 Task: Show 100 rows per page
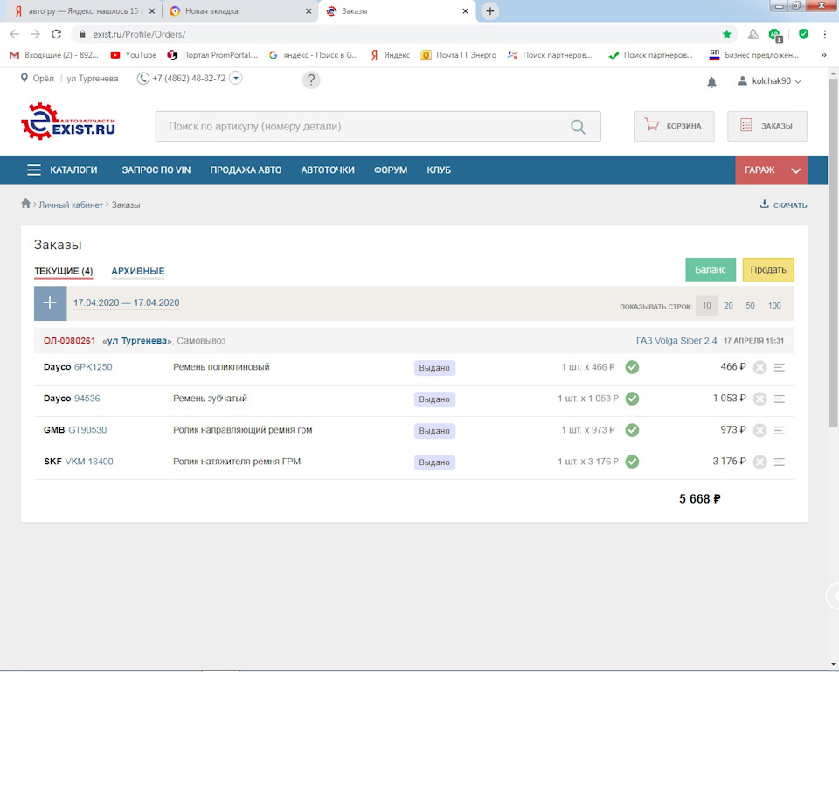(x=774, y=306)
